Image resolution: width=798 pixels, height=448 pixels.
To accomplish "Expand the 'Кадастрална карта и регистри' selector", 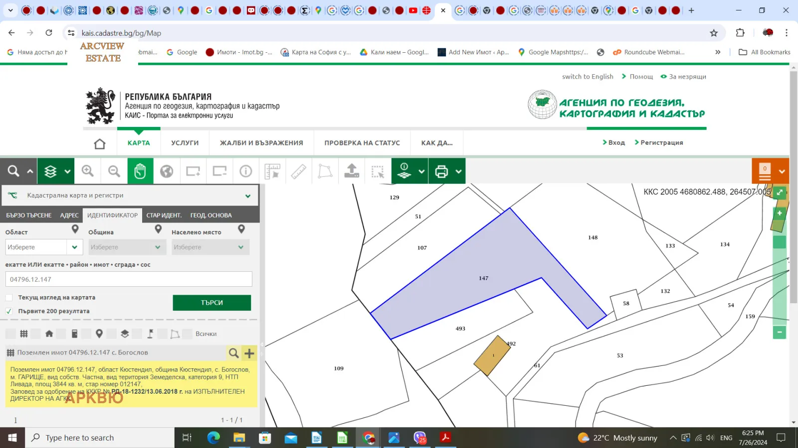I will (x=248, y=196).
